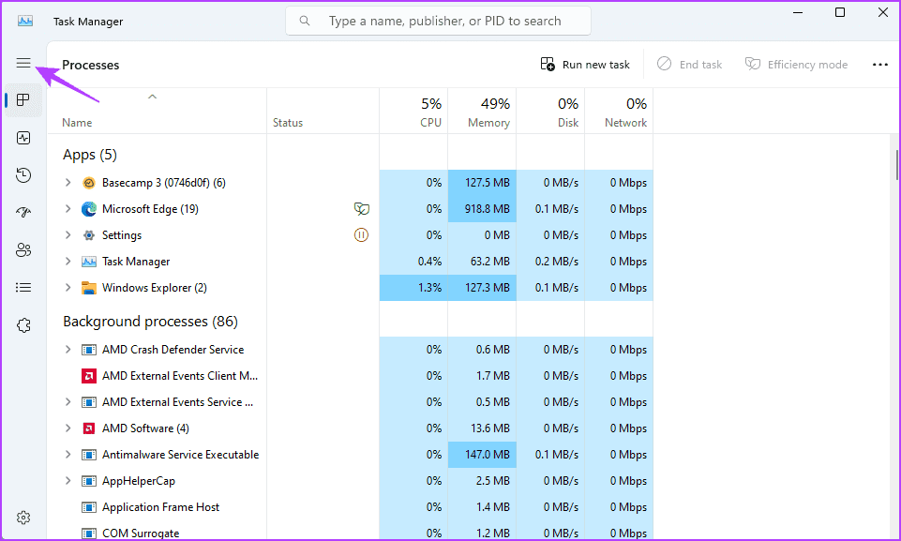901x541 pixels.
Task: Click the Microsoft Edge app icon
Action: 88,209
